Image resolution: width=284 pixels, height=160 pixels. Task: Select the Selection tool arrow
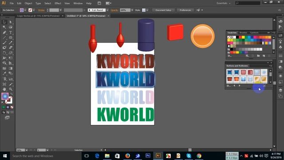(x=4, y=22)
